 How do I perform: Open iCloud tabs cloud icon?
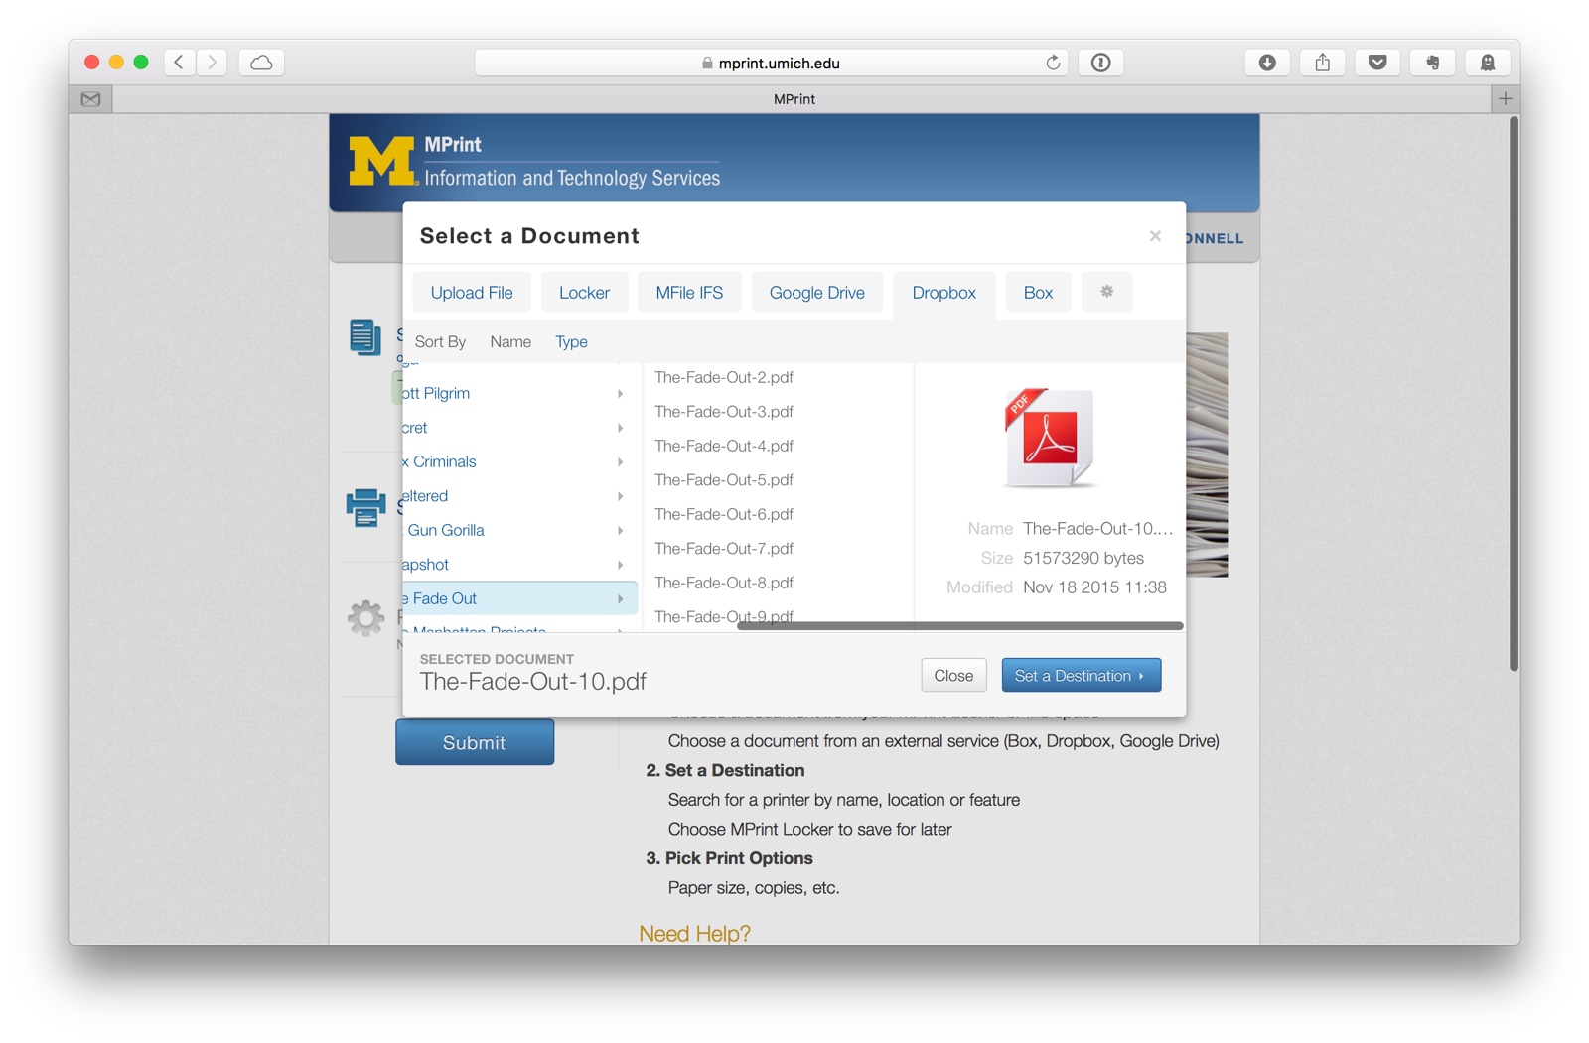point(261,63)
